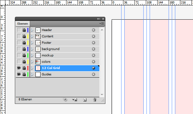Viewport: 193px width, 114px height.
Task: Click the ruler origin corner box
Action: [x=3, y=3]
